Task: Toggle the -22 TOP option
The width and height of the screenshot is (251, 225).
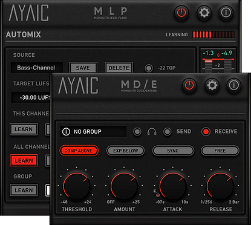Action: [x=149, y=68]
